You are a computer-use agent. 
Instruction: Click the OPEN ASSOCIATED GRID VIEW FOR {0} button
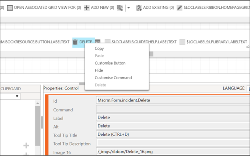coord(44,8)
